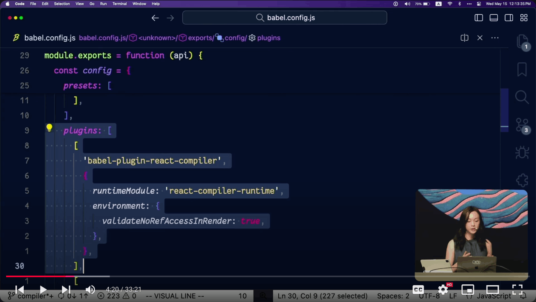Toggle the primary side bar layout icon

pyautogui.click(x=479, y=18)
